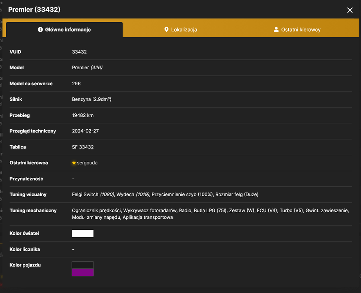Screen dimensions: 361x293
Task: Click the Wydech (1019) tuning entry
Action: [133, 195]
